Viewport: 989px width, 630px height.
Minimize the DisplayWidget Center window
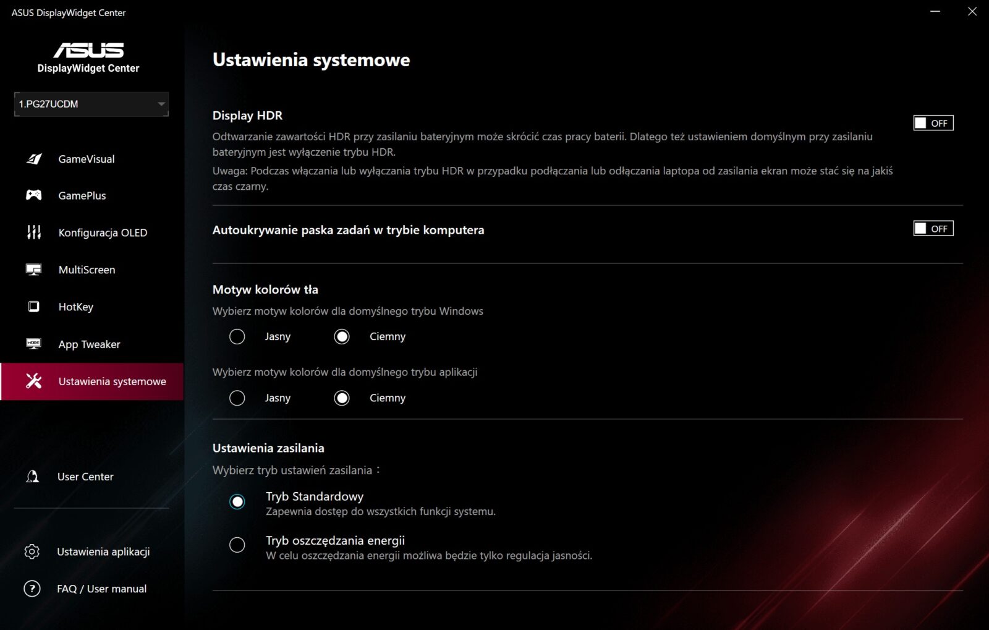[x=935, y=12]
